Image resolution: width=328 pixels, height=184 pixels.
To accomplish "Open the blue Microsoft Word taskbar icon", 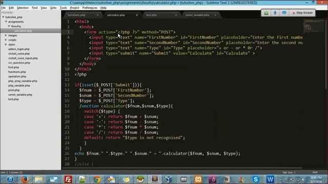I will [270, 179].
